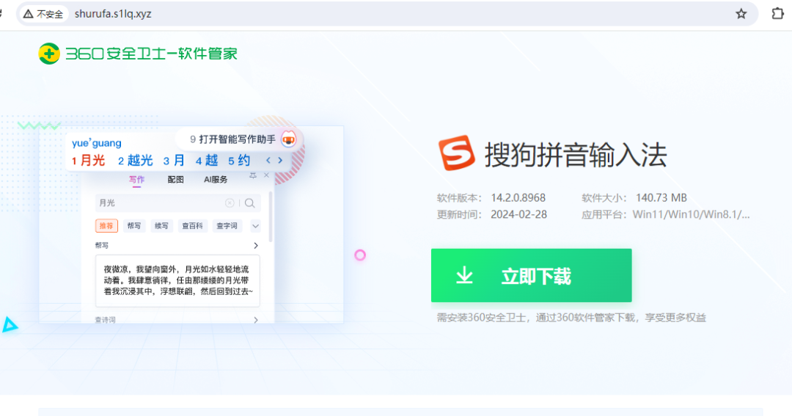Click the assistant panel scrollbar
The width and height of the screenshot is (792, 416).
pos(271,217)
